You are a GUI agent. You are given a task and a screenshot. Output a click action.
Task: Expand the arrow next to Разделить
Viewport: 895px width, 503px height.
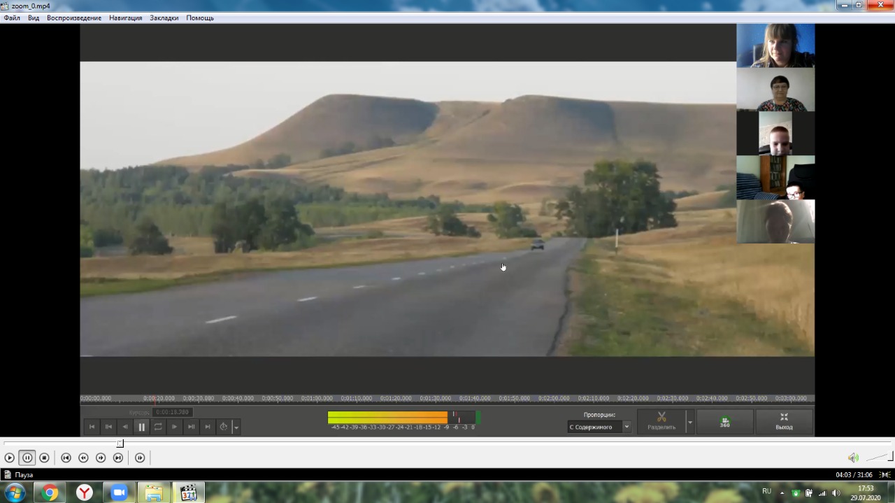[x=690, y=423]
